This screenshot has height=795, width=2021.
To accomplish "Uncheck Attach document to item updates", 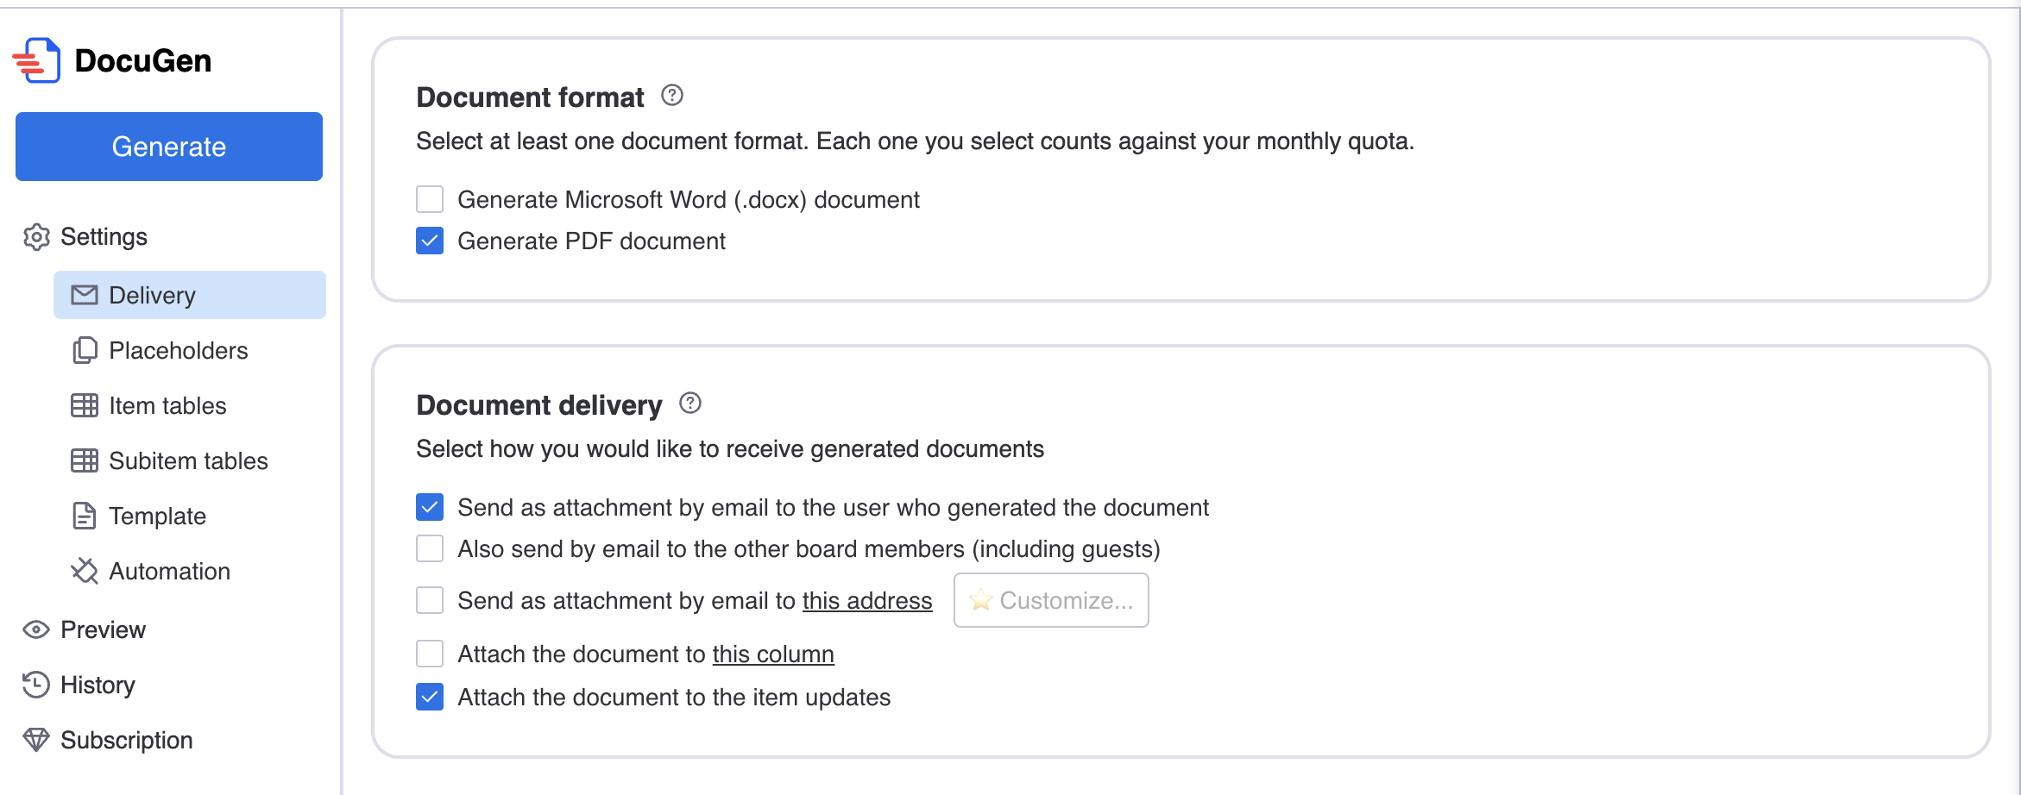I will click(430, 698).
